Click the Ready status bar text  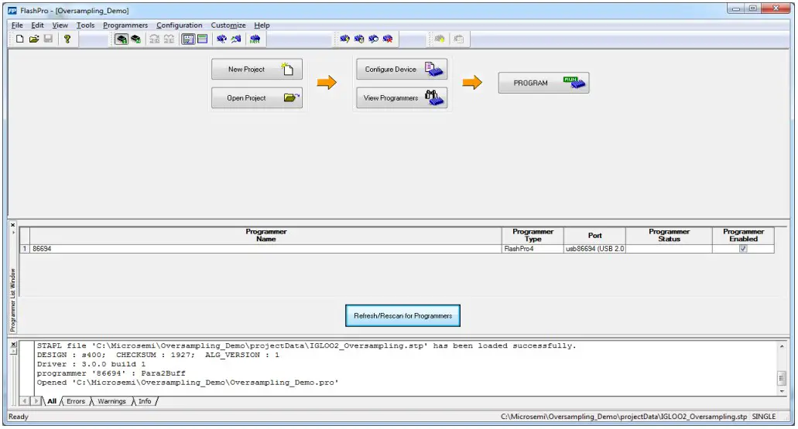pos(19,417)
